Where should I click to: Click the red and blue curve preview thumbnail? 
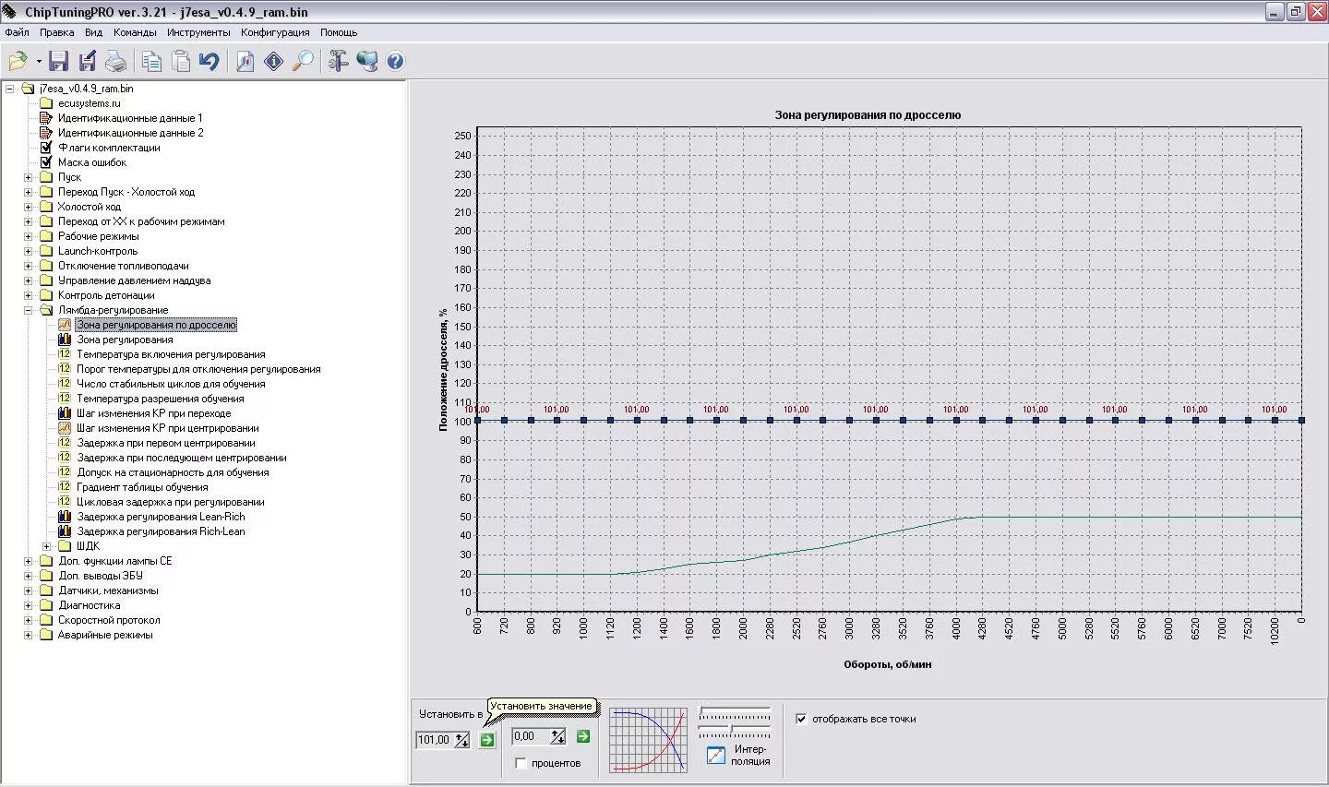[649, 740]
